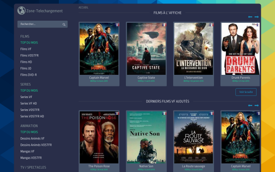Open Films VF category
The image size is (275, 172).
pos(26,49)
